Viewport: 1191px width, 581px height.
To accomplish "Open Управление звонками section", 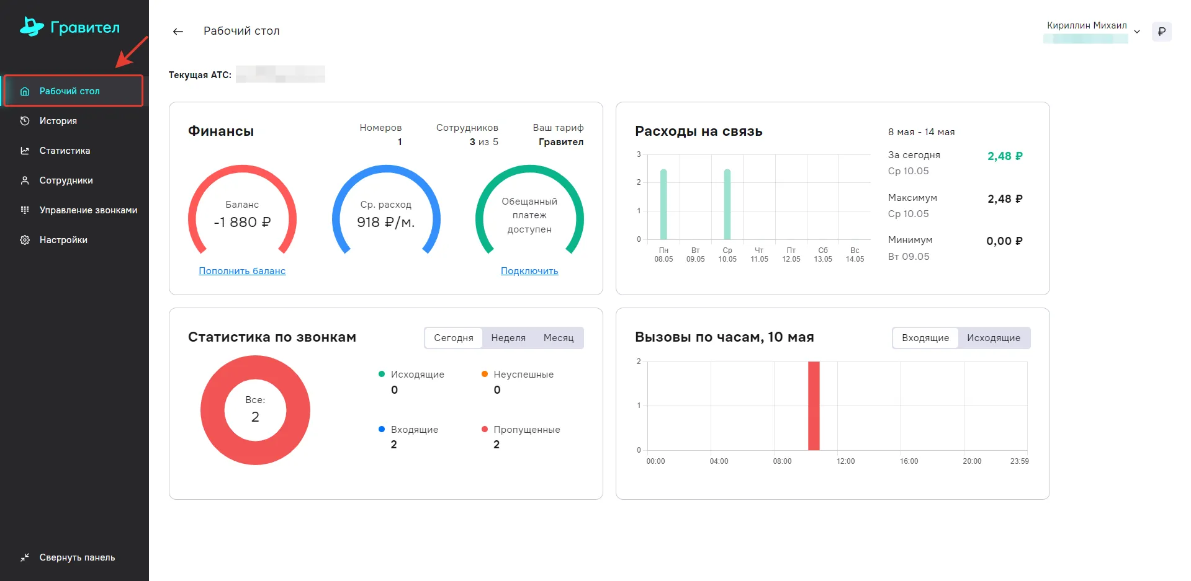I will pos(74,210).
